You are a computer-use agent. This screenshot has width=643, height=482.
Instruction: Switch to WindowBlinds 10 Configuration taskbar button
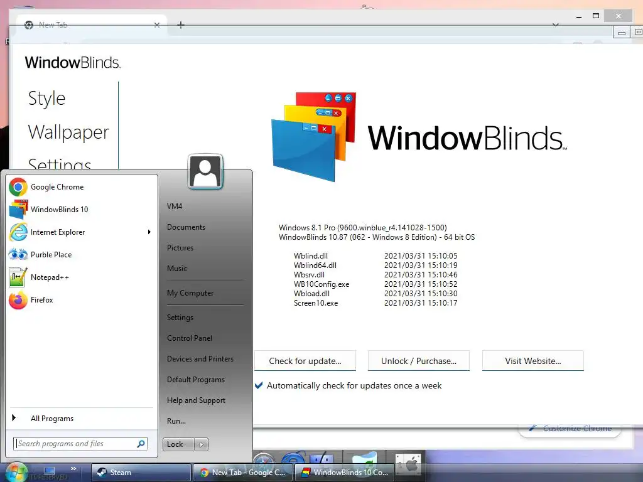pyautogui.click(x=345, y=472)
